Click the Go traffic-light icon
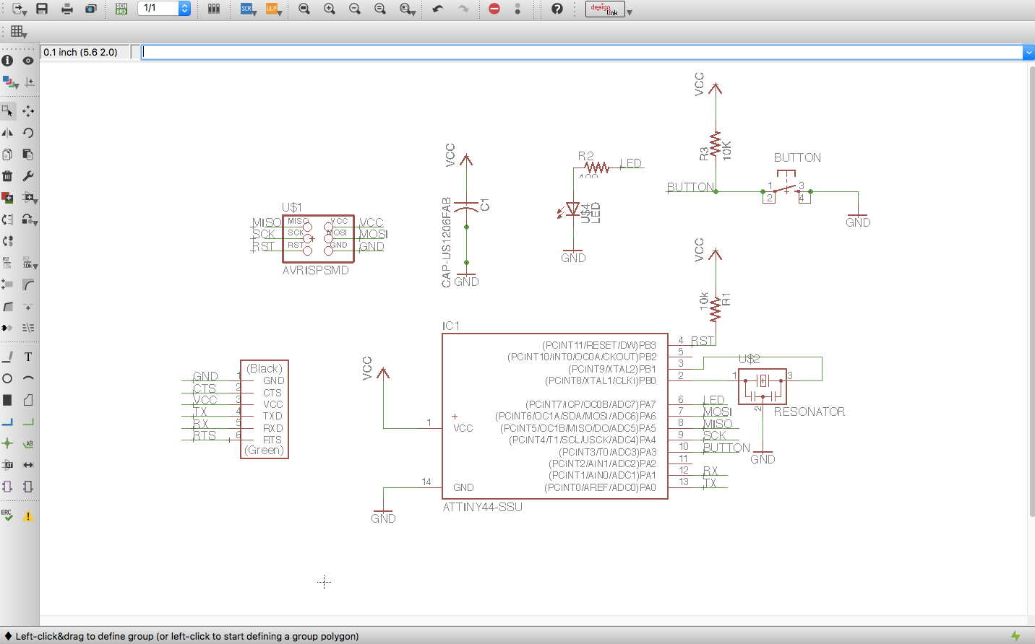 click(517, 9)
